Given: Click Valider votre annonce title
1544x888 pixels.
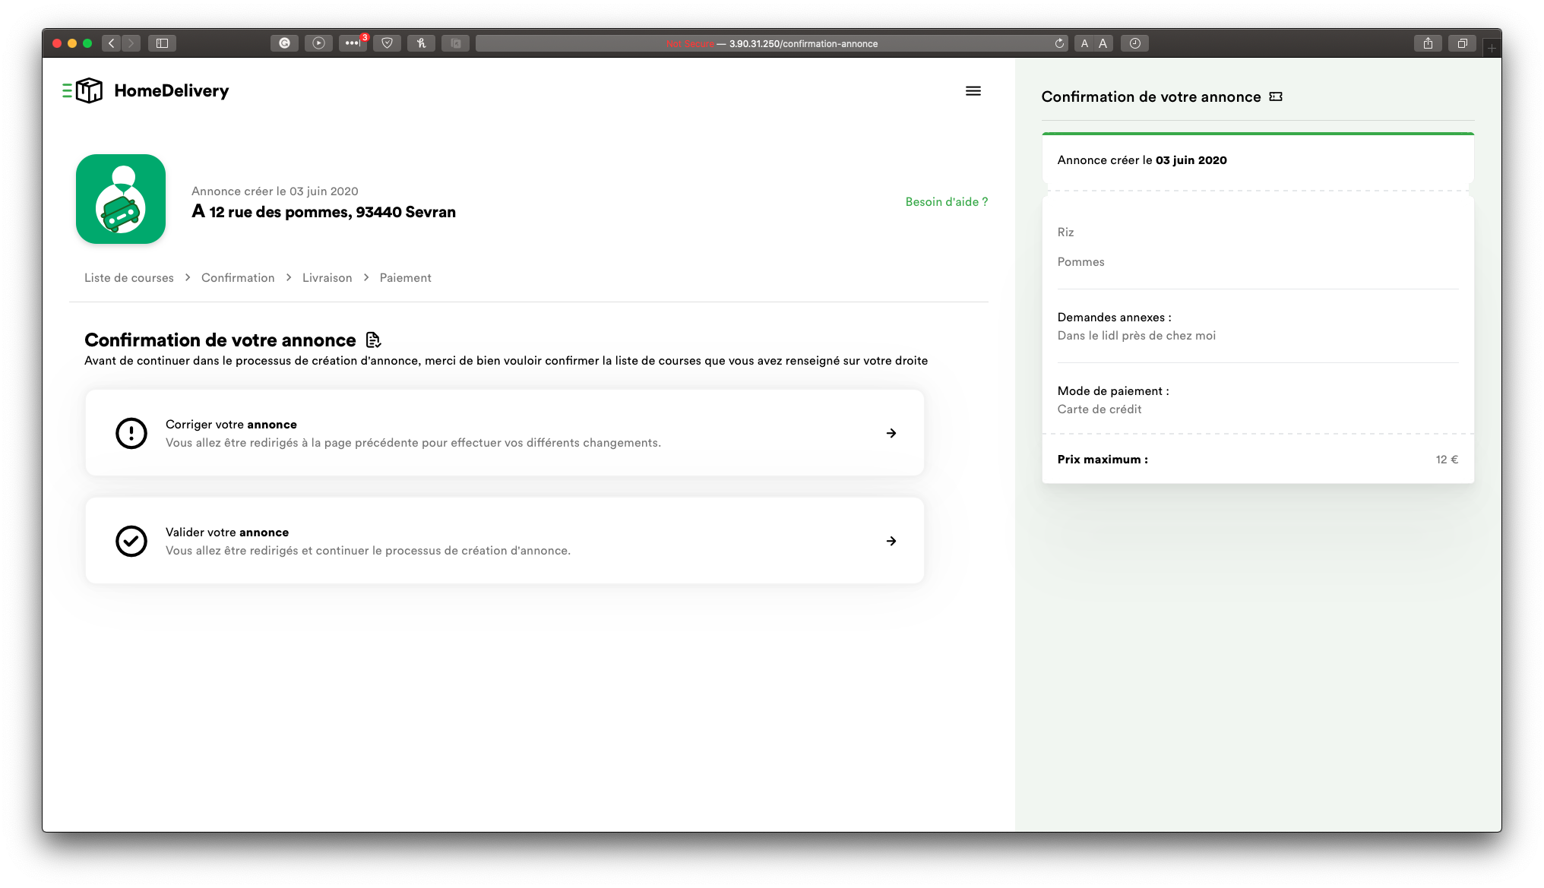Looking at the screenshot, I should 227,532.
